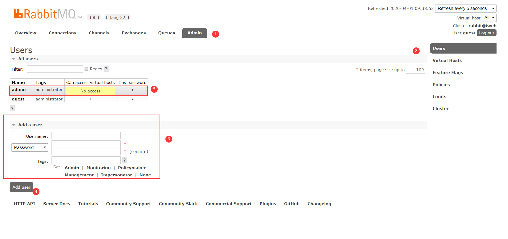508x239 pixels.
Task: Set the Admin tag
Action: pos(72,168)
